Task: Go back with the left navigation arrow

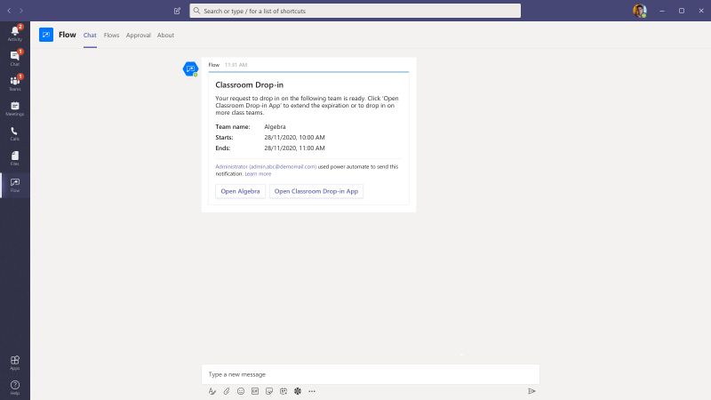Action: pos(9,11)
